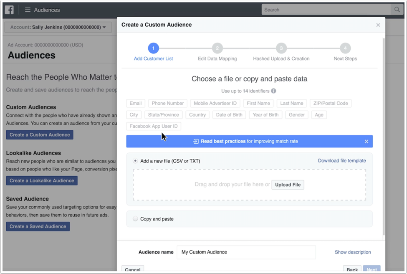Click the search magnifying glass icon
This screenshot has height=274, width=407.
coord(397,10)
